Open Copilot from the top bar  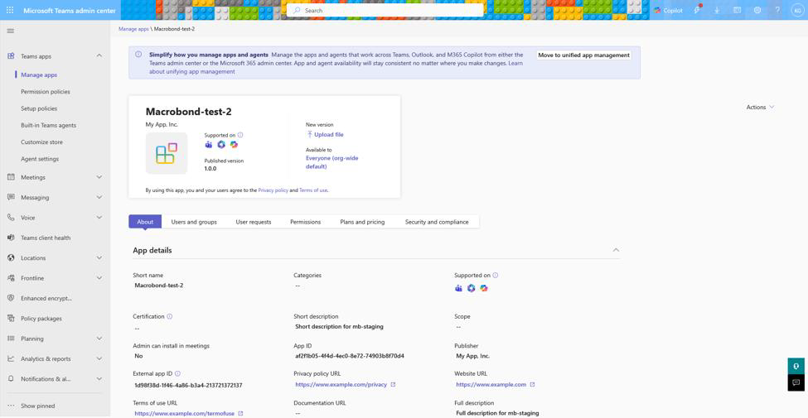point(668,10)
